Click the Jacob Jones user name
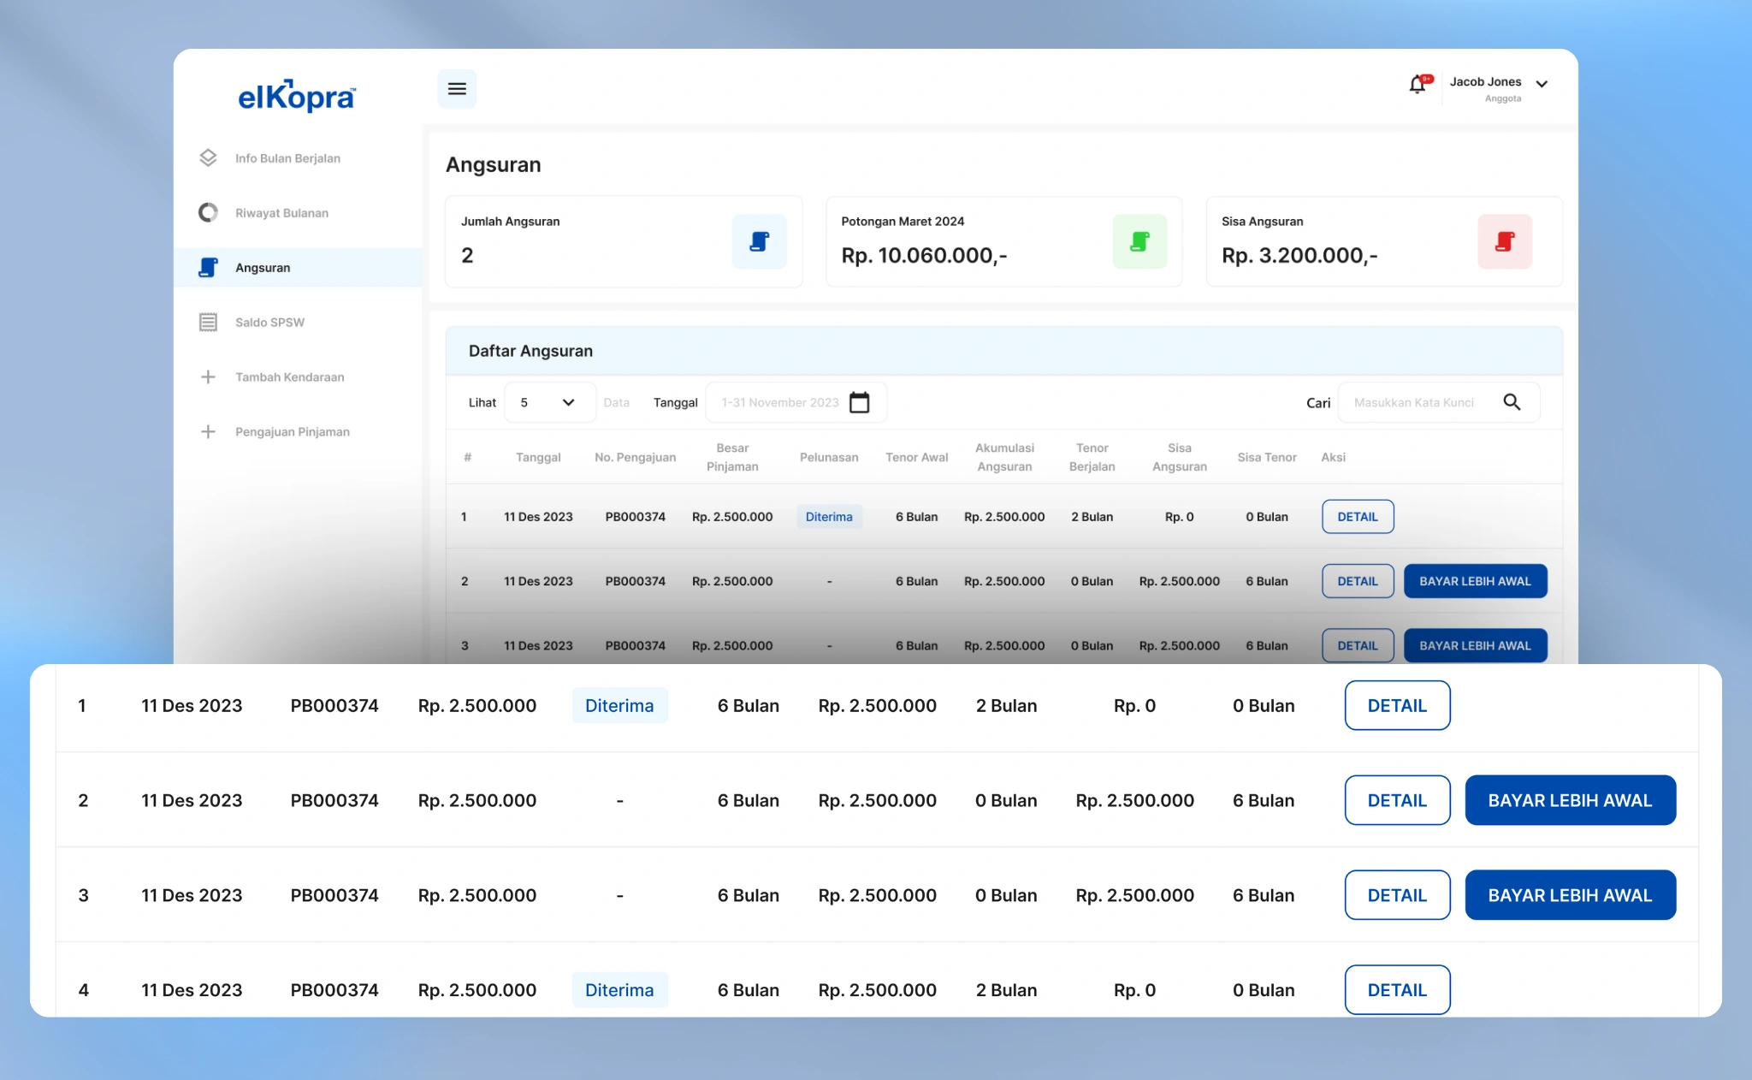Viewport: 1752px width, 1080px height. click(x=1485, y=82)
